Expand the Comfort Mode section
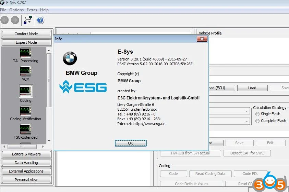The height and width of the screenshot is (192, 289). [x=26, y=34]
